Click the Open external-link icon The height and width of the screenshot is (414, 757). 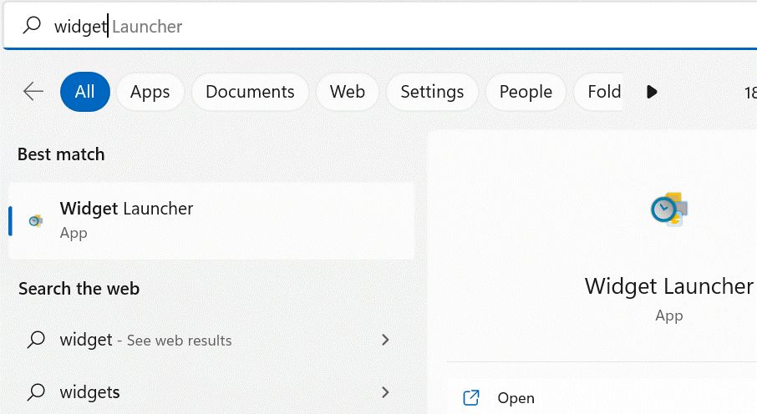(x=471, y=397)
